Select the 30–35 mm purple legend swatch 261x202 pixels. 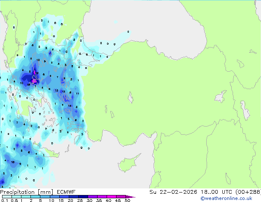pyautogui.click(x=92, y=197)
